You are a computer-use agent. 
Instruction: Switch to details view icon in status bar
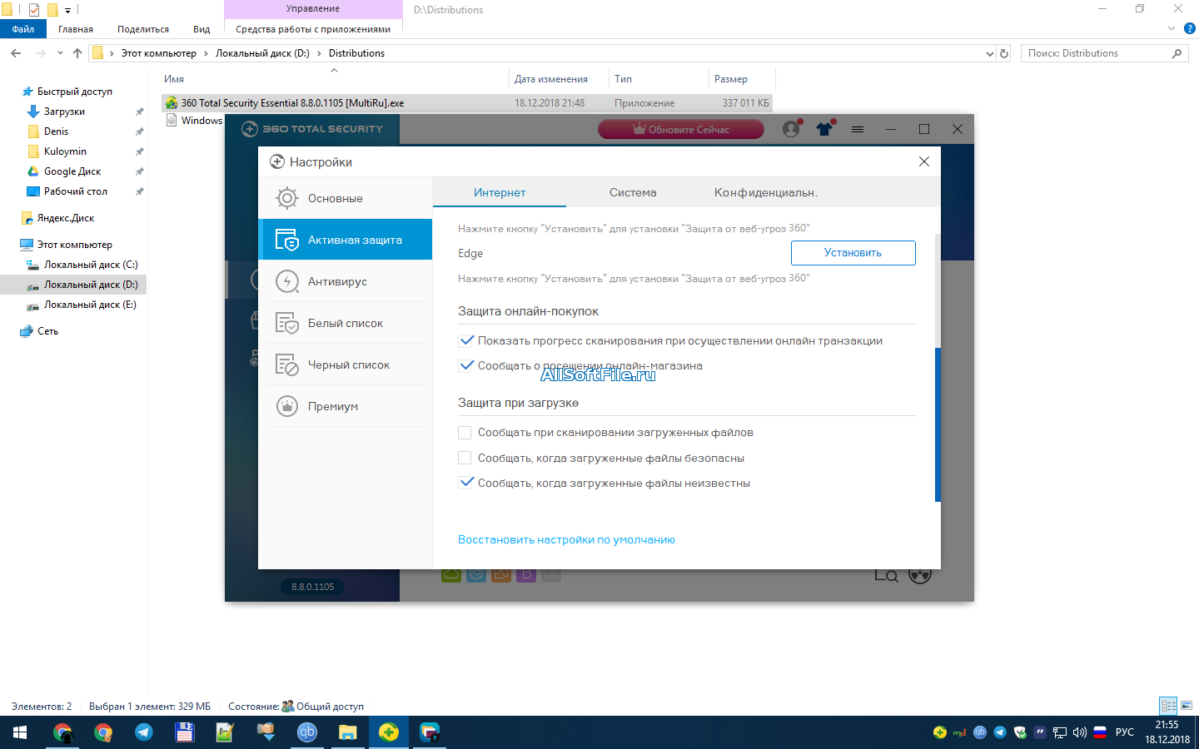click(x=1169, y=706)
